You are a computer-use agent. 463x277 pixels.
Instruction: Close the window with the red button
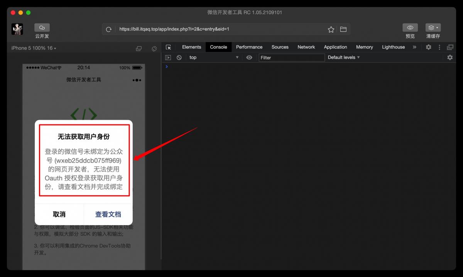[x=13, y=12]
